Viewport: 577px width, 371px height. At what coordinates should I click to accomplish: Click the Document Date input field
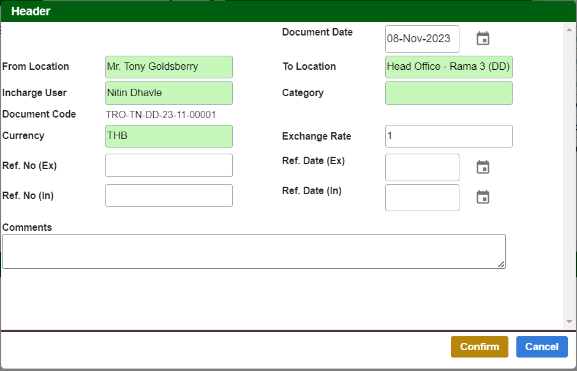coord(421,39)
